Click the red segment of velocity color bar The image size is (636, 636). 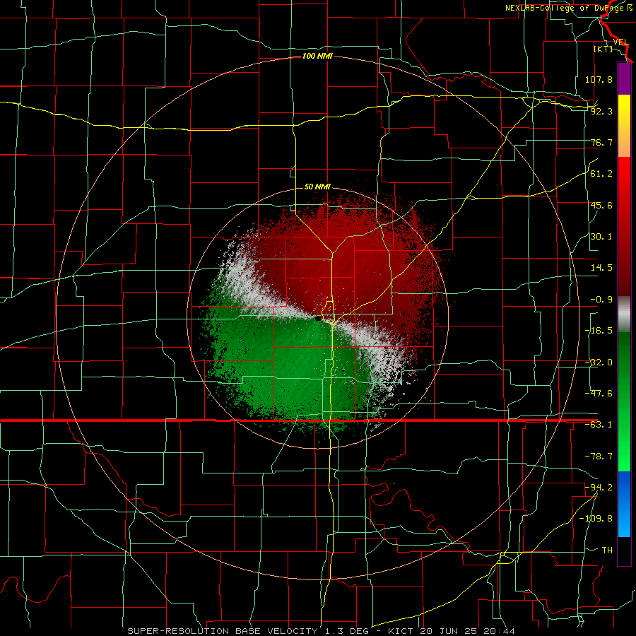coord(624,226)
